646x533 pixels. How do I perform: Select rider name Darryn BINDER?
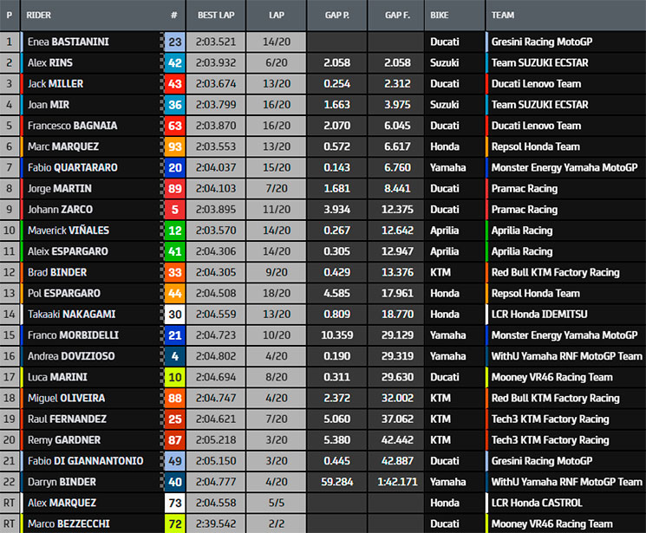(62, 482)
